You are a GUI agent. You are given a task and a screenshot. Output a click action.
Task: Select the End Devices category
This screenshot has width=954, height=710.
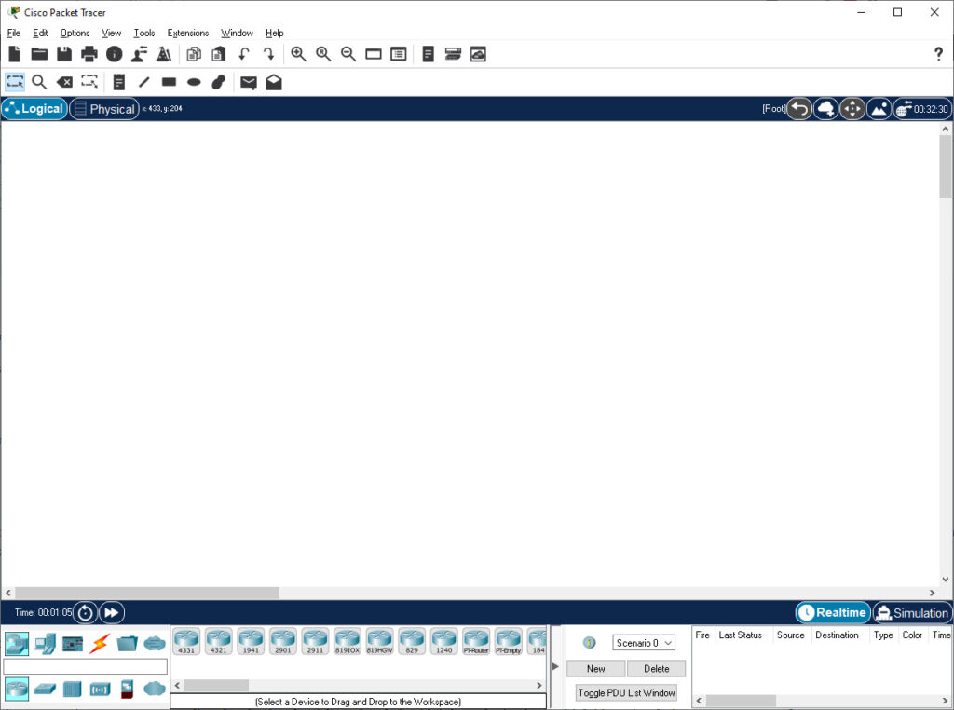[x=45, y=643]
